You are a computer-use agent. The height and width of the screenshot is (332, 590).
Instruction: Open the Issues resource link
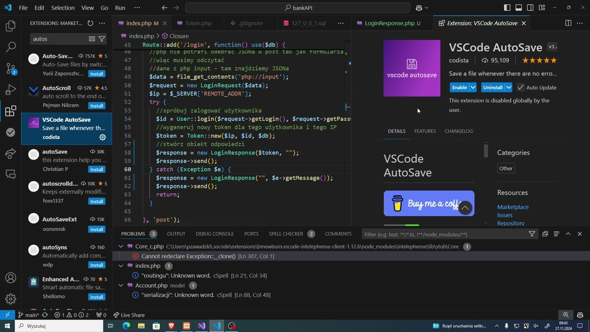(x=505, y=215)
